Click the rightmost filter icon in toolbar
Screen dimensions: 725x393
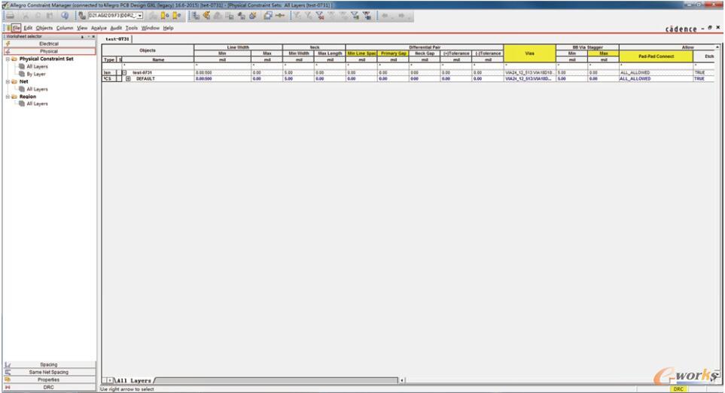pos(367,16)
